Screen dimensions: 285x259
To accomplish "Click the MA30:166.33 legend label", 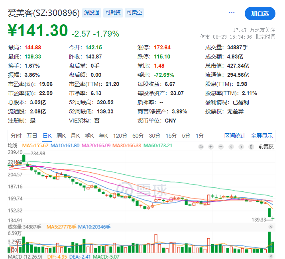I will click(x=127, y=146).
